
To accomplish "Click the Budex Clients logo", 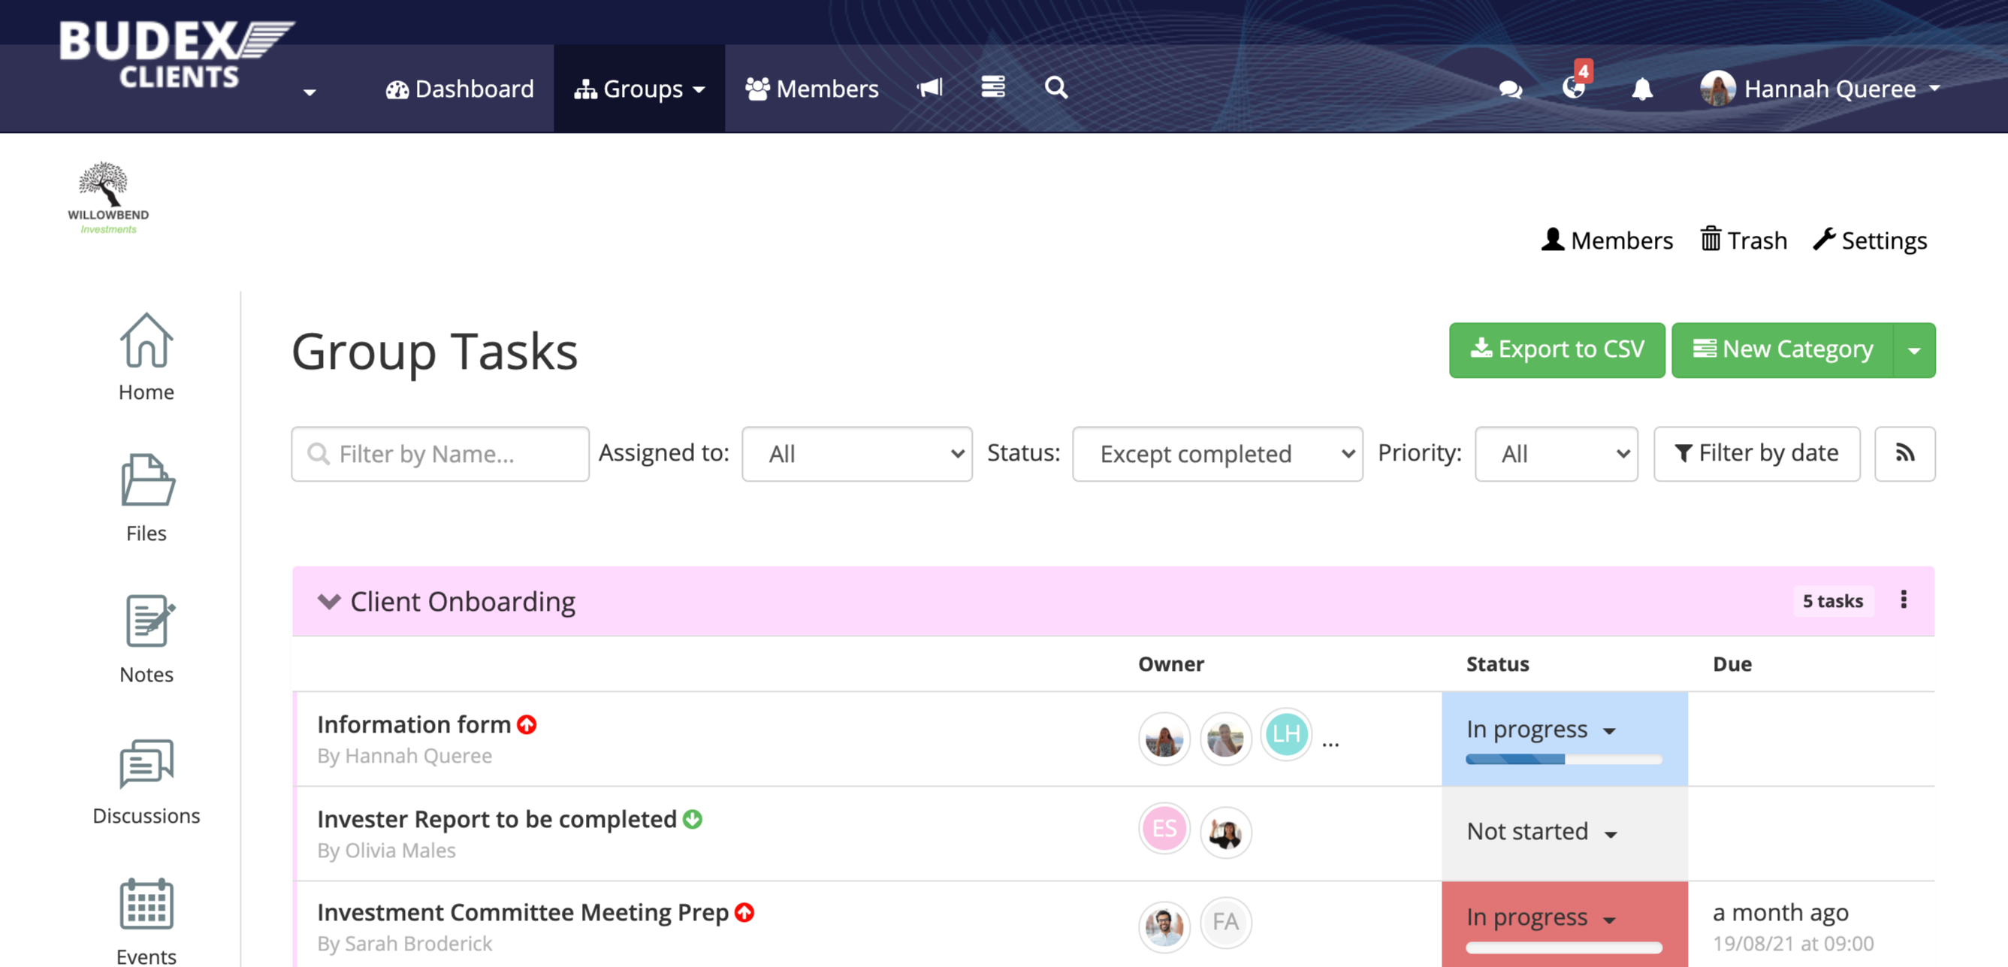I will (x=177, y=54).
